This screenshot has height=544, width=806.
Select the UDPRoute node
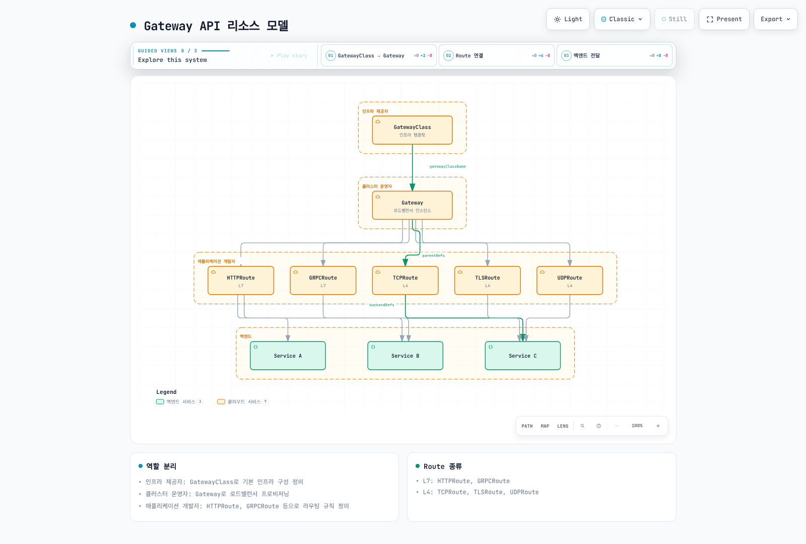570,281
